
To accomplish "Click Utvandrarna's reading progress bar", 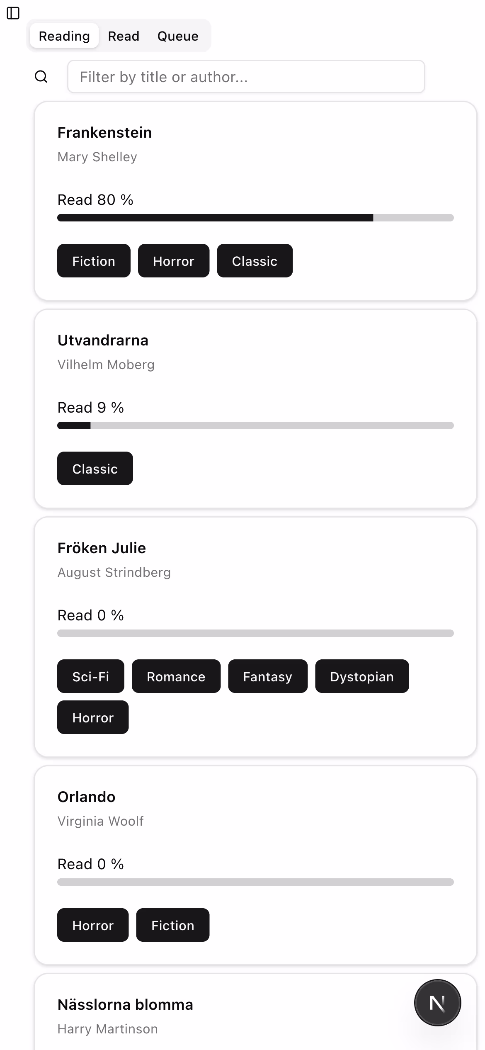I will [255, 425].
